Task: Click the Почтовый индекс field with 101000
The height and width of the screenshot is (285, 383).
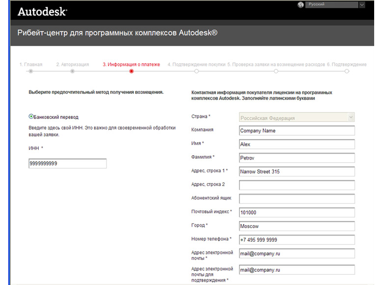Action: (297, 212)
